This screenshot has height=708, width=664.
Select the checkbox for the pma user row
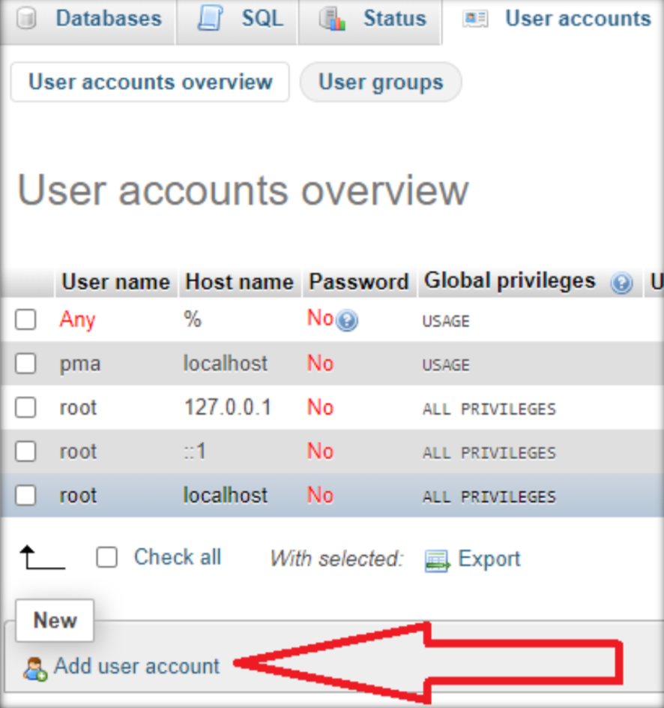25,364
